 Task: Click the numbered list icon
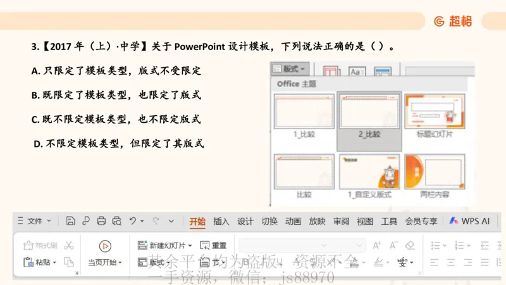tap(460, 246)
